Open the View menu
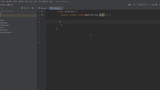This screenshot has height=90, width=160. 3,1
